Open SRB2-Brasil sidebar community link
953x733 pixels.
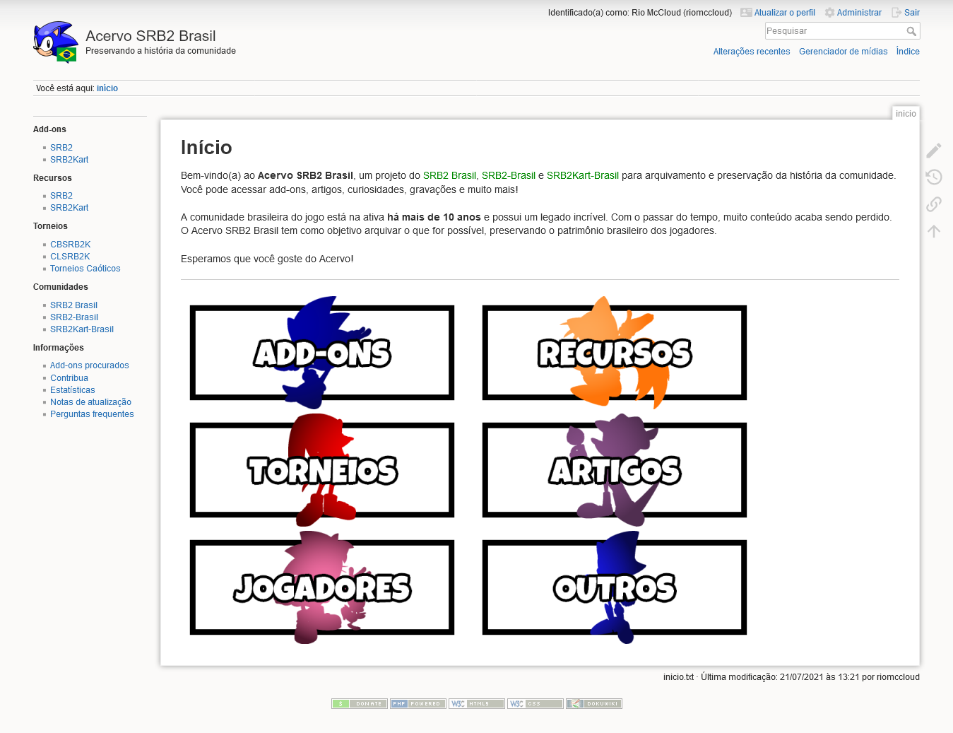tap(74, 317)
